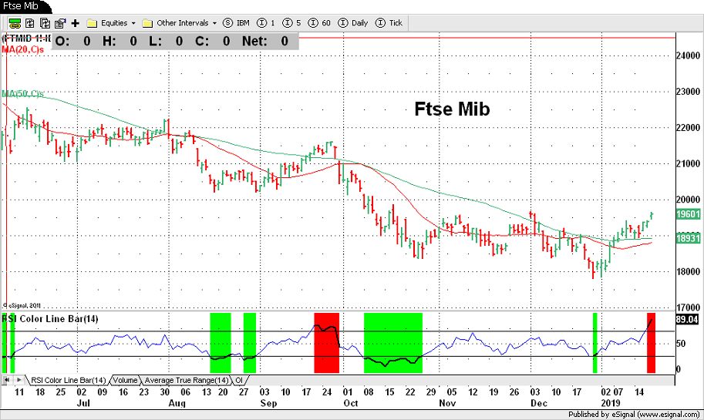The width and height of the screenshot is (704, 420).
Task: Click the Jul month label on time axis
Action: 83,403
